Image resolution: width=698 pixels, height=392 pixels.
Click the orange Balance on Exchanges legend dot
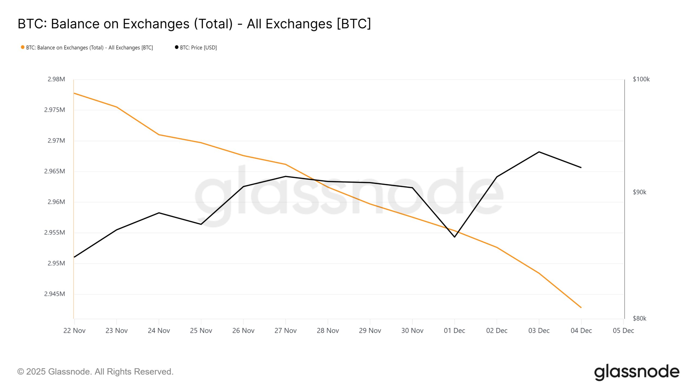tap(23, 47)
